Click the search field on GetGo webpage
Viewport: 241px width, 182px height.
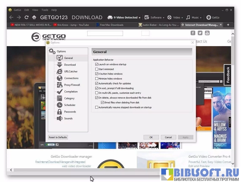[105, 33]
